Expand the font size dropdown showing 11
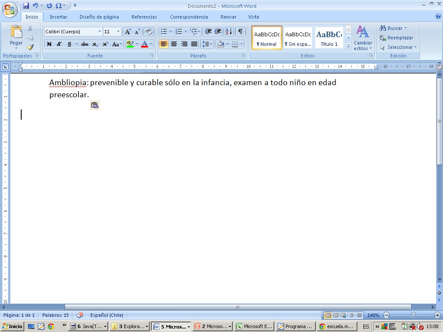Screen dimensions: 443x332 point(118,32)
